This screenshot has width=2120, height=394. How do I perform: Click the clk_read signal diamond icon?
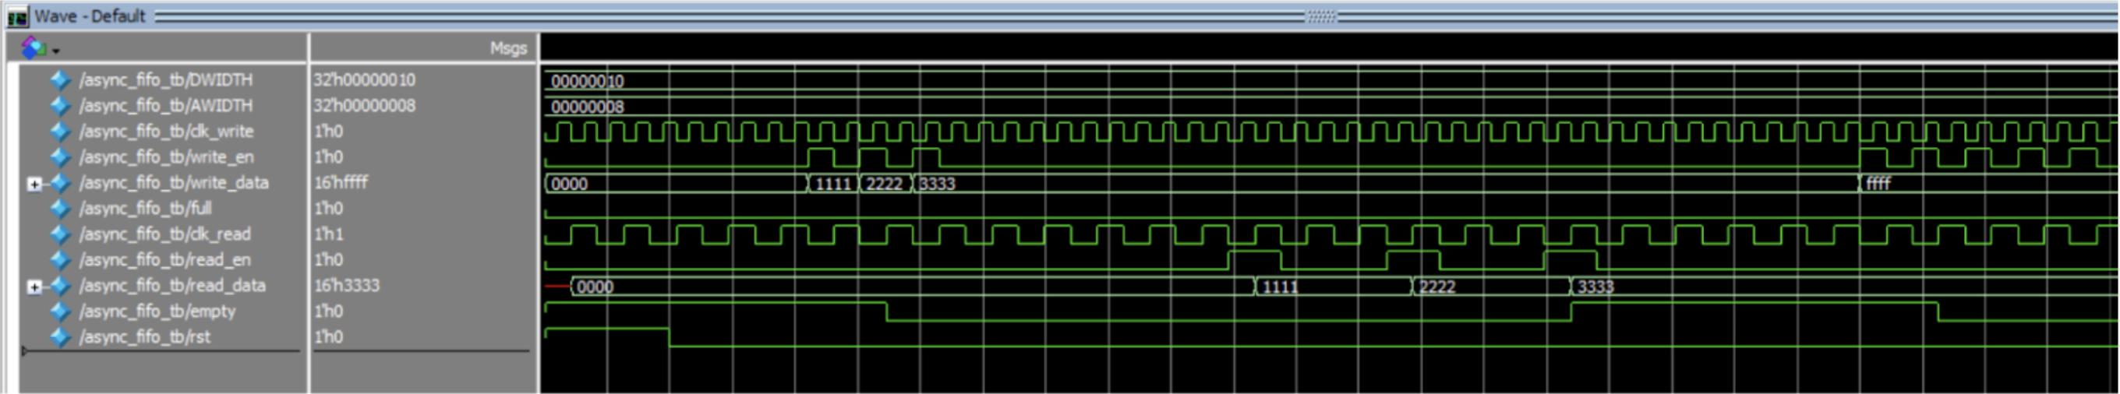click(x=60, y=234)
